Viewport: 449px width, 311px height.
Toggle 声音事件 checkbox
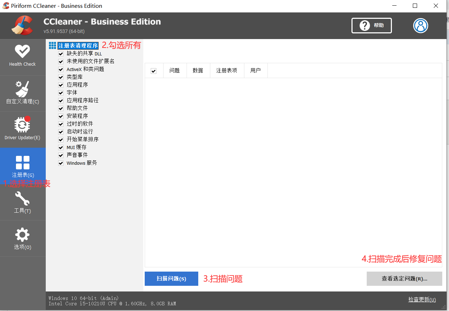click(x=61, y=155)
